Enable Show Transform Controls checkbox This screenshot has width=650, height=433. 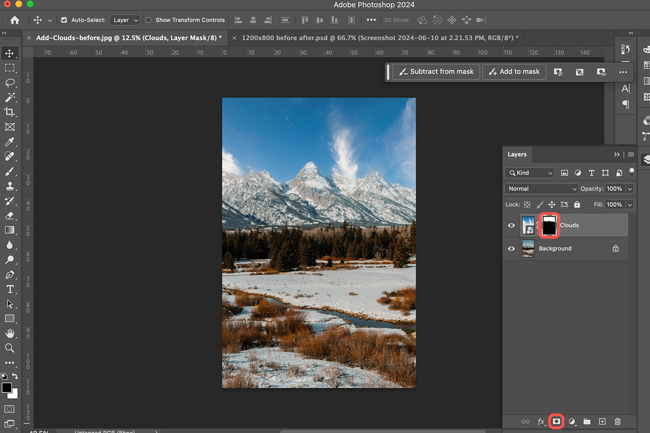point(148,20)
